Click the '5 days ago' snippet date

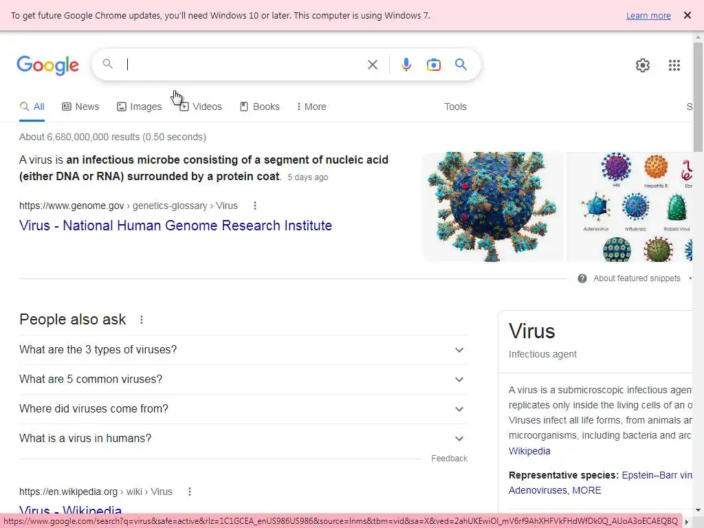pyautogui.click(x=307, y=177)
